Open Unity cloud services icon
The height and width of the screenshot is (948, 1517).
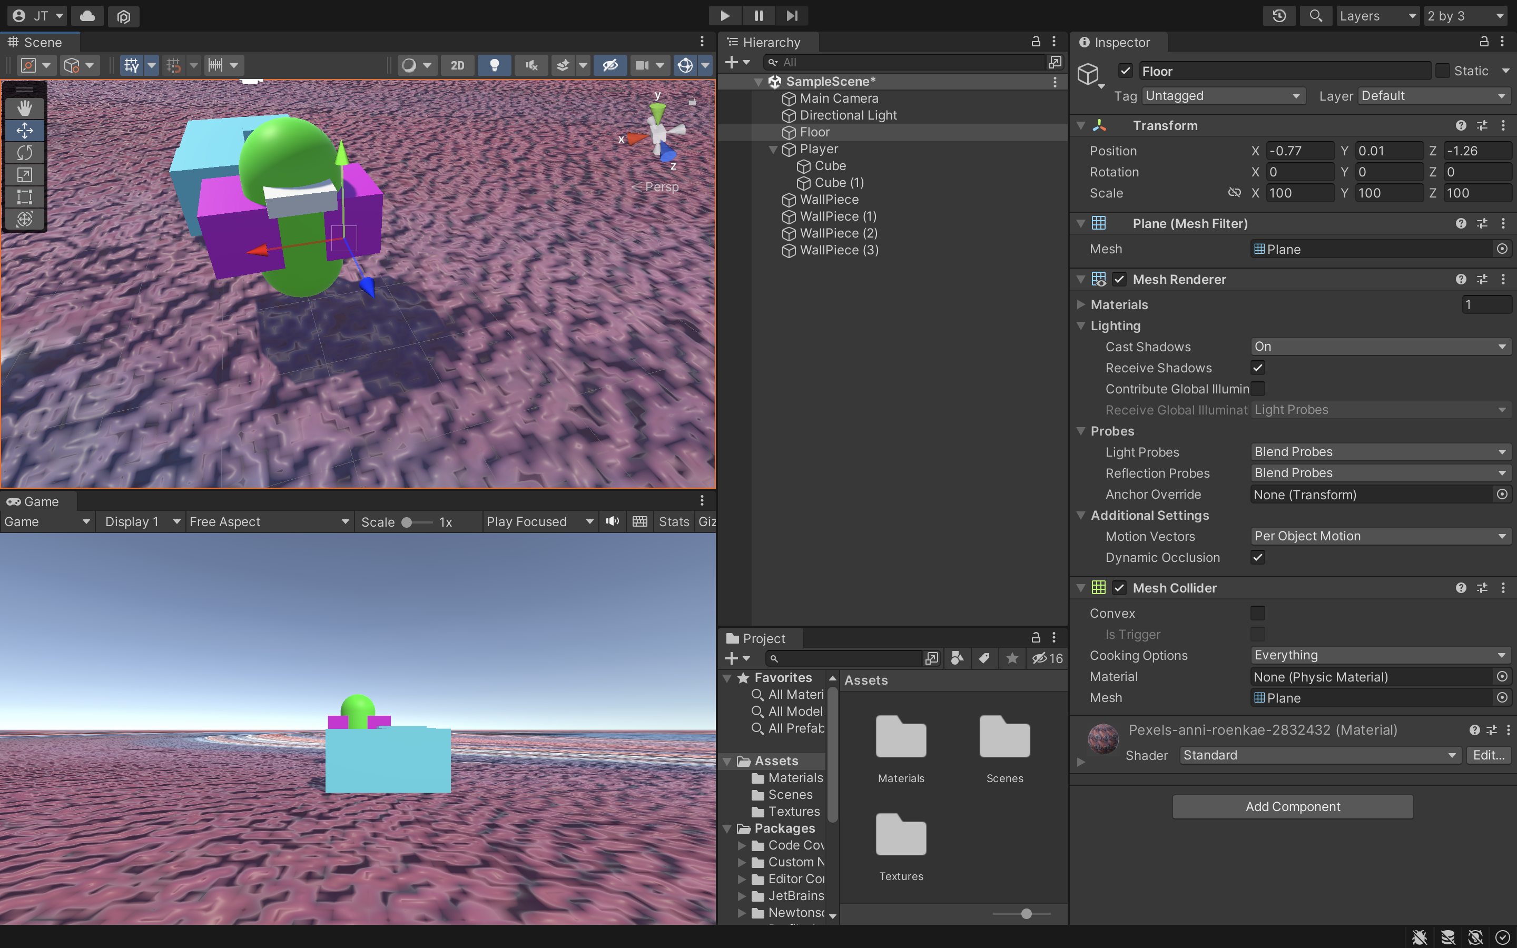[88, 16]
